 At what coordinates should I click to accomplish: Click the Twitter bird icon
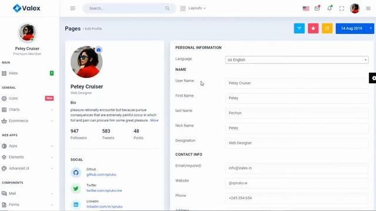[76, 188]
